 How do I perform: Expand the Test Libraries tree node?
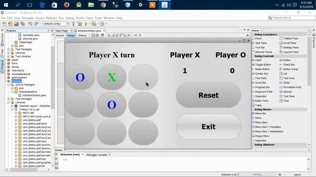8,57
